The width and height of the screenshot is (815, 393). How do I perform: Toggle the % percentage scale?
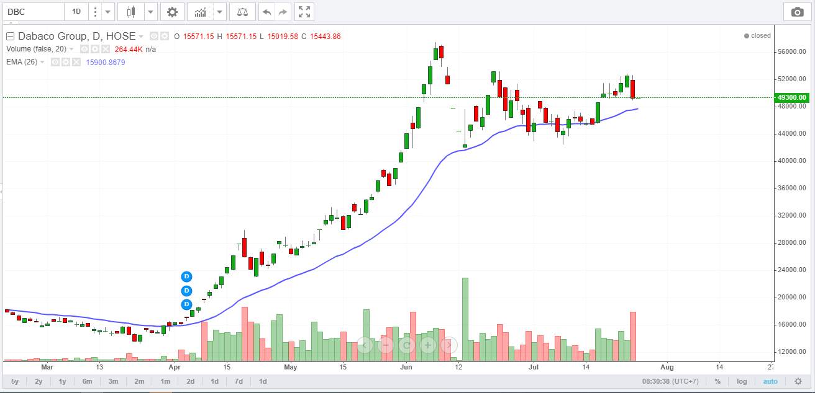point(717,381)
